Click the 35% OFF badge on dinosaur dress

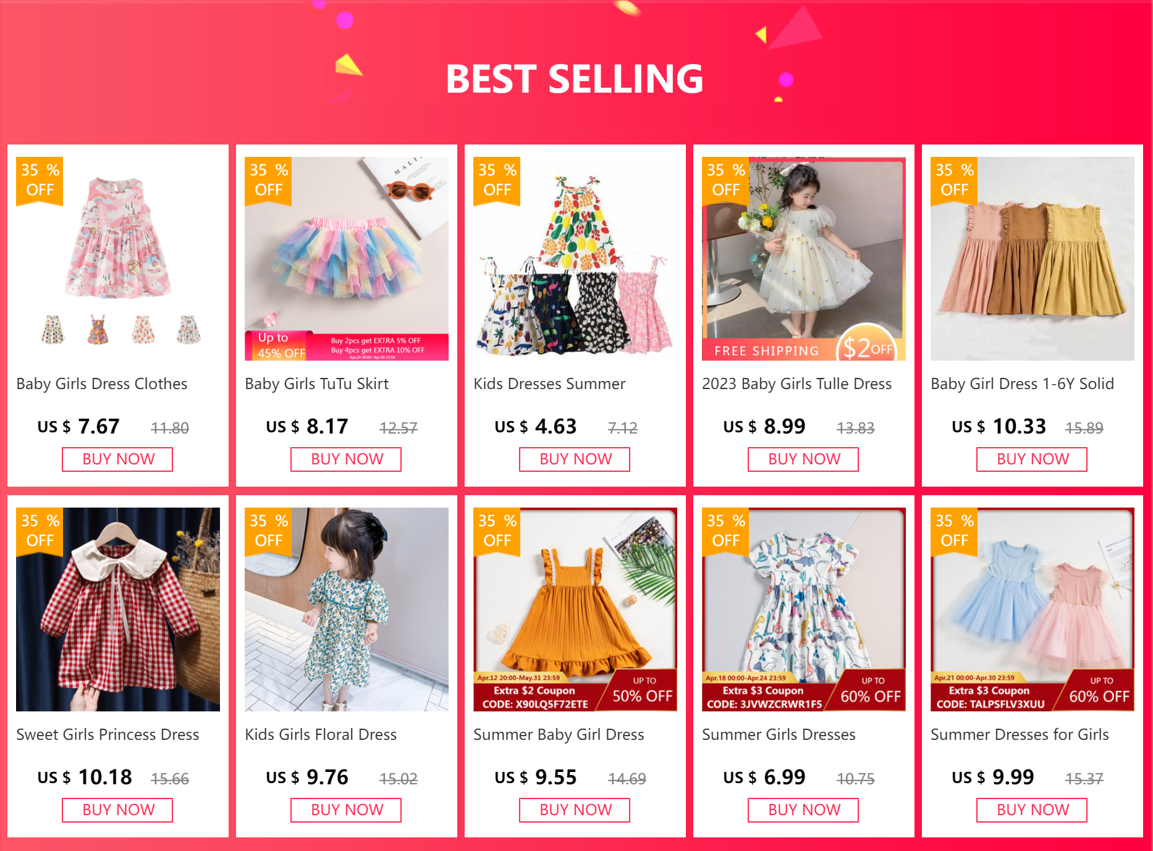point(725,532)
